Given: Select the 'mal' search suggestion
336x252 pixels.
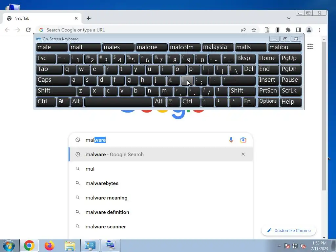Looking at the screenshot, I should 161,169.
